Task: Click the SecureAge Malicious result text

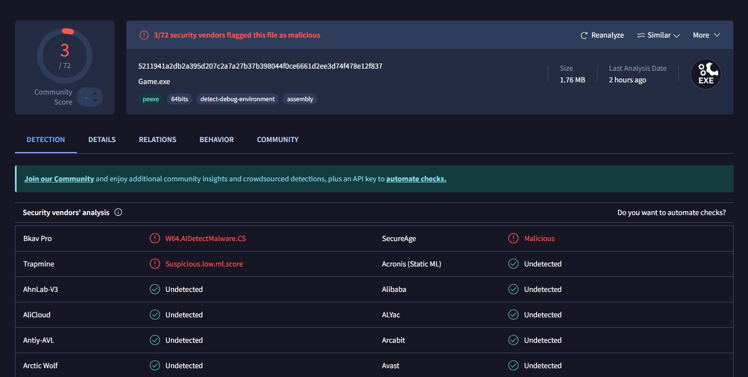Action: click(539, 239)
